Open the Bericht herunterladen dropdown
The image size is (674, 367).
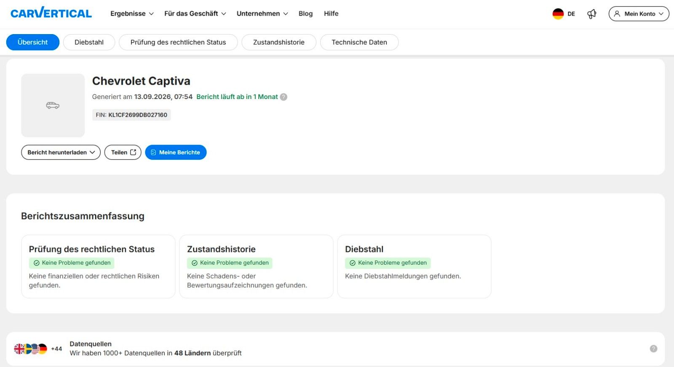tap(61, 152)
